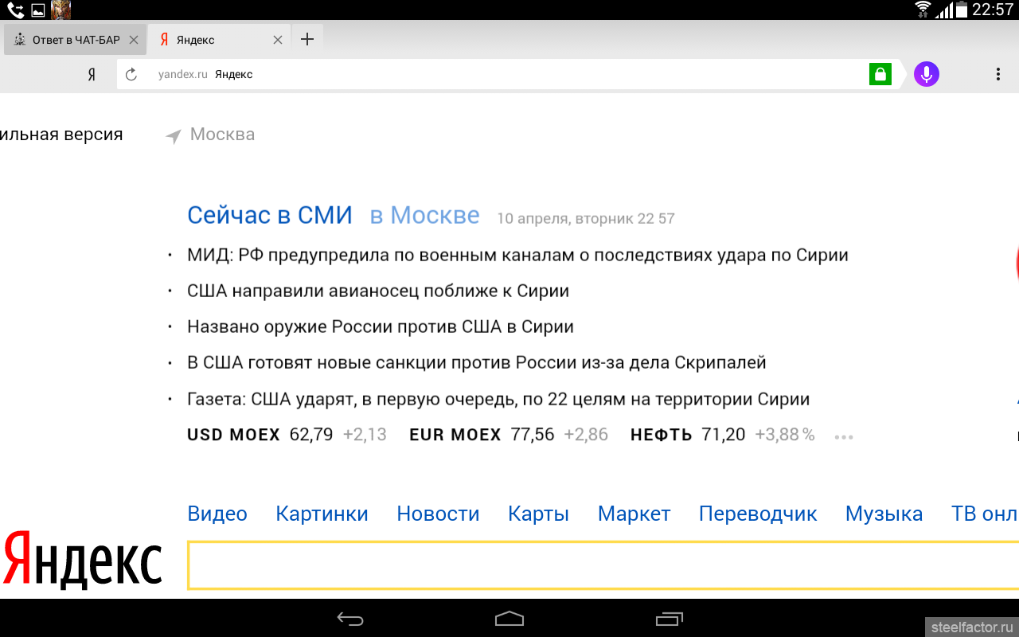
Task: Open the Карты service link
Action: [538, 514]
